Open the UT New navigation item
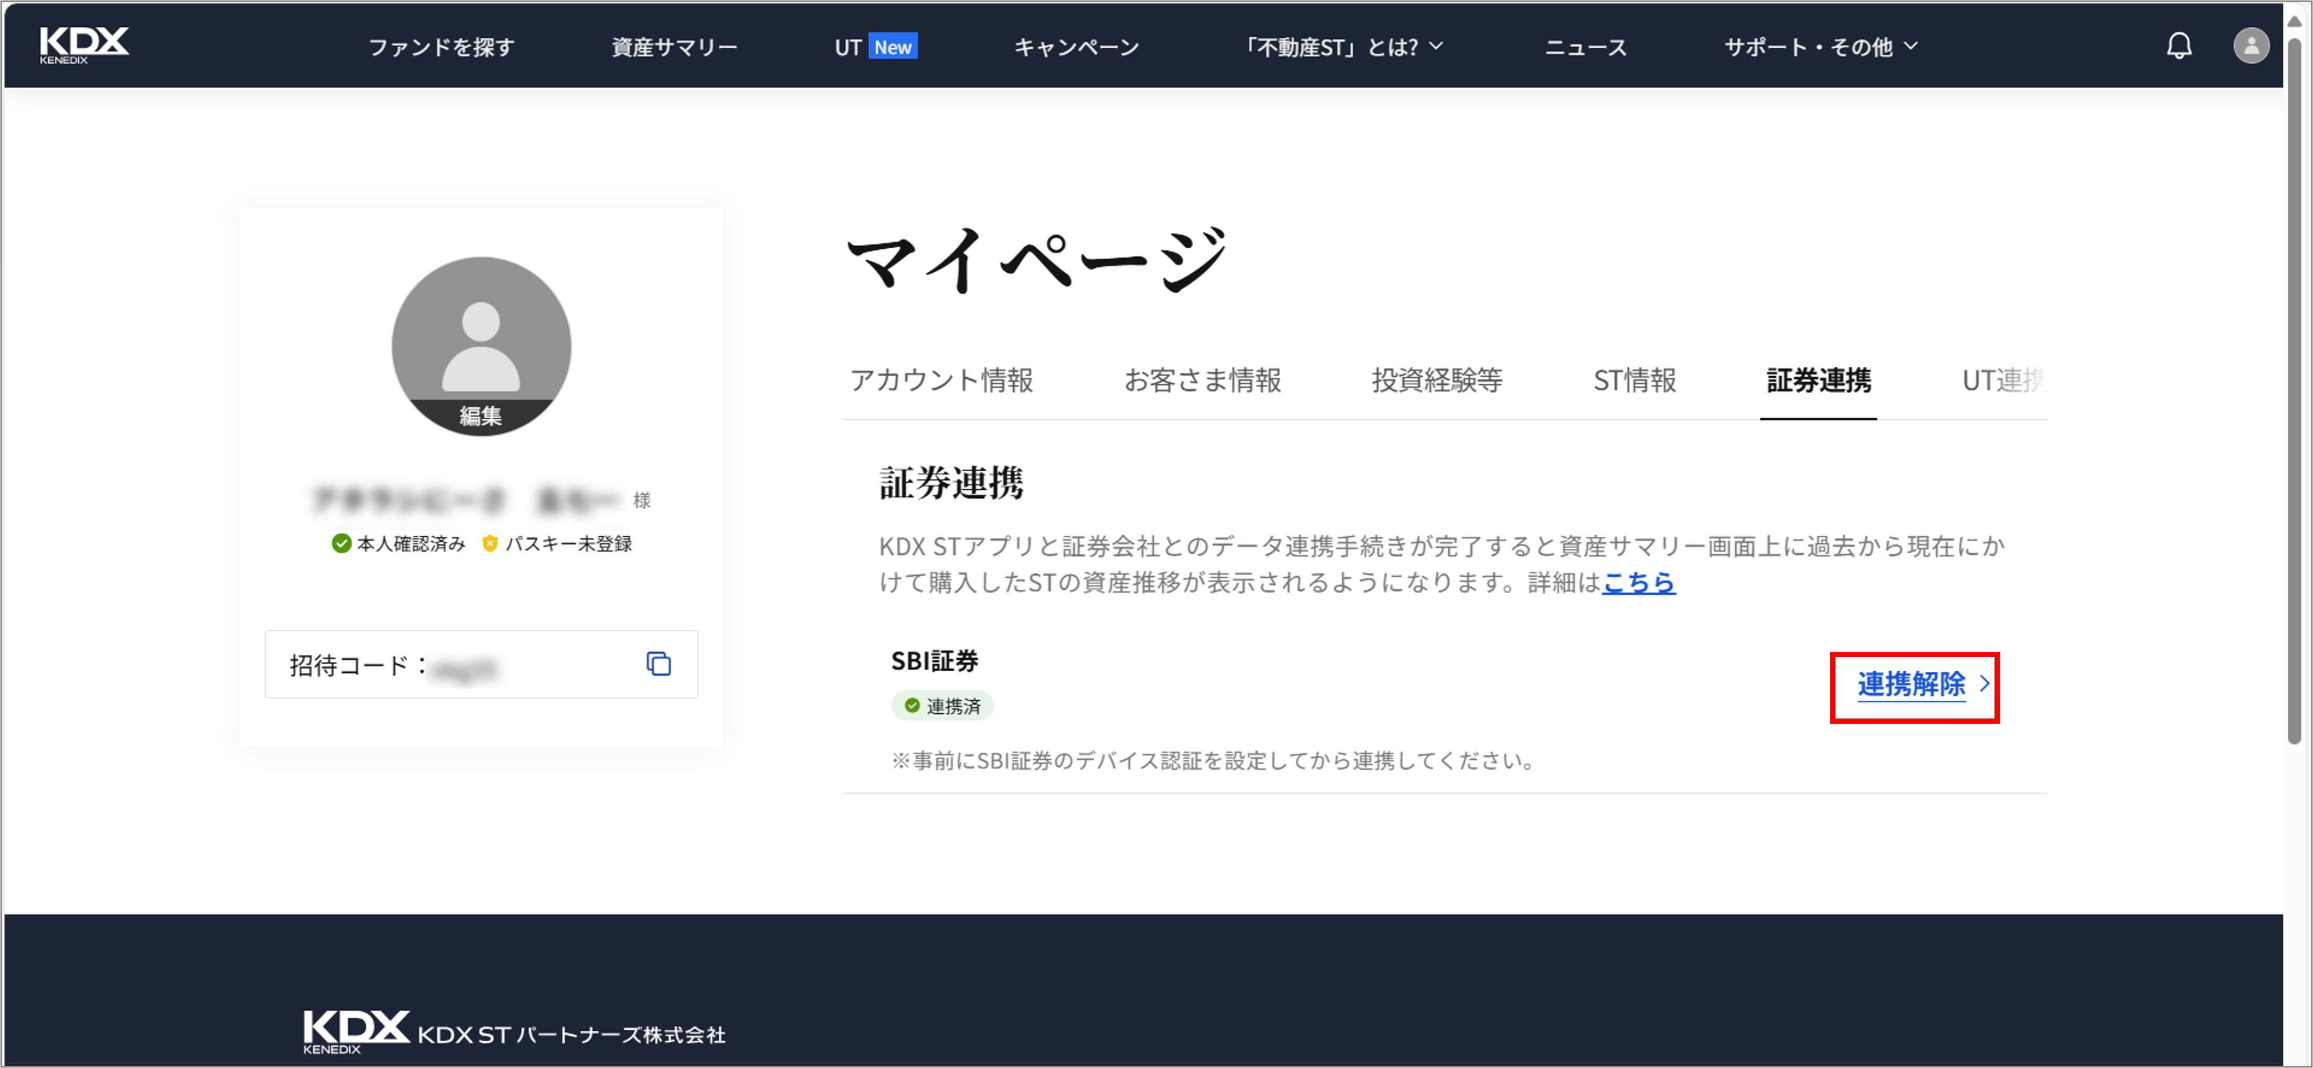 pos(875,47)
